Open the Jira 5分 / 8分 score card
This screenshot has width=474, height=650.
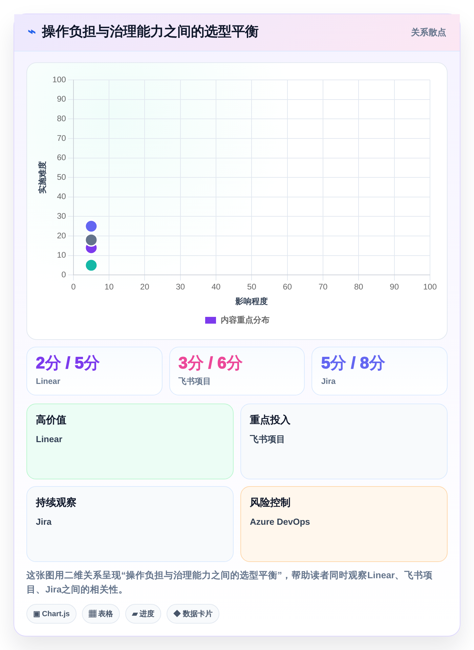380,371
